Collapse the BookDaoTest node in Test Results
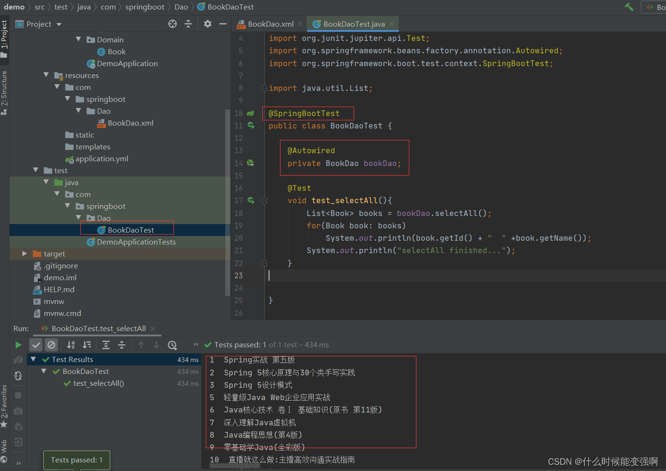 pyautogui.click(x=44, y=371)
